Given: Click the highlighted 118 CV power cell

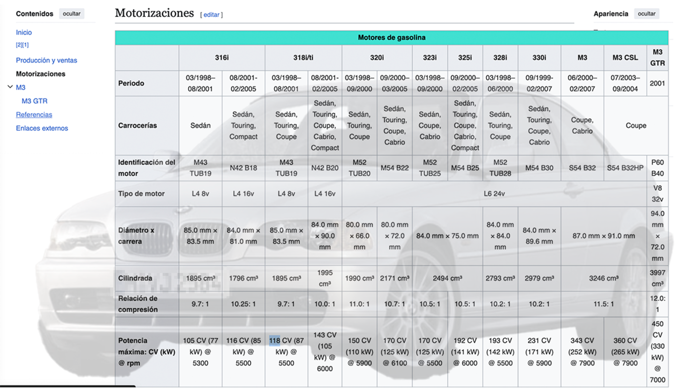Looking at the screenshot, I should [x=287, y=352].
